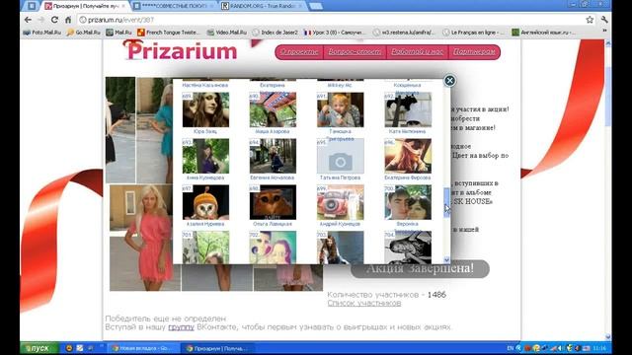Click the name link Настёна Казьянова
The width and height of the screenshot is (632, 355).
[205, 86]
